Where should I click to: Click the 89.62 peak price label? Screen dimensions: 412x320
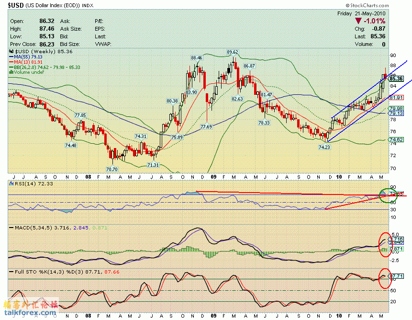tap(233, 52)
